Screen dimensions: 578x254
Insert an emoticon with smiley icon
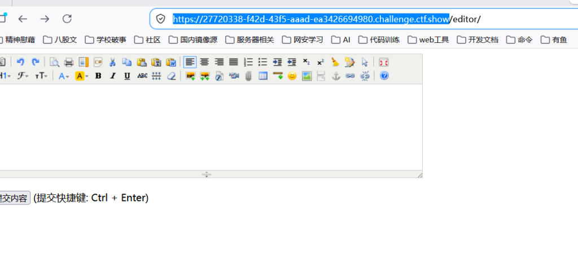click(292, 76)
